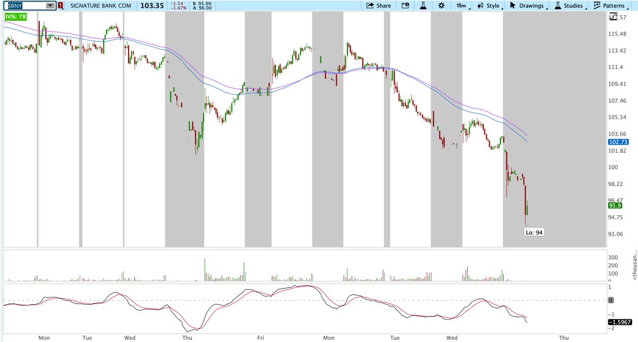The height and width of the screenshot is (342, 638).
Task: Open the 15m timeframe dropdown
Action: click(462, 6)
